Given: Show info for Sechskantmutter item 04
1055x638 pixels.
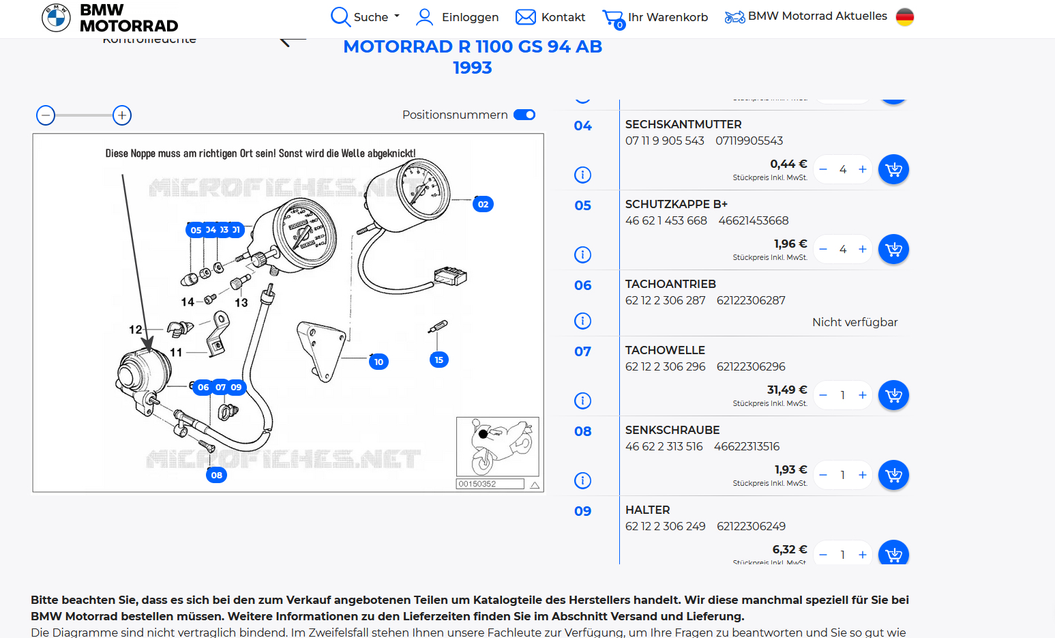Looking at the screenshot, I should click(582, 175).
